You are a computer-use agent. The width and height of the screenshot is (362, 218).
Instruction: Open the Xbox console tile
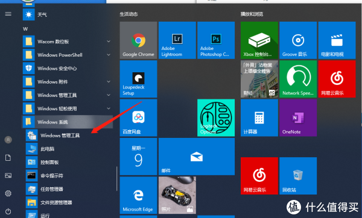259,40
